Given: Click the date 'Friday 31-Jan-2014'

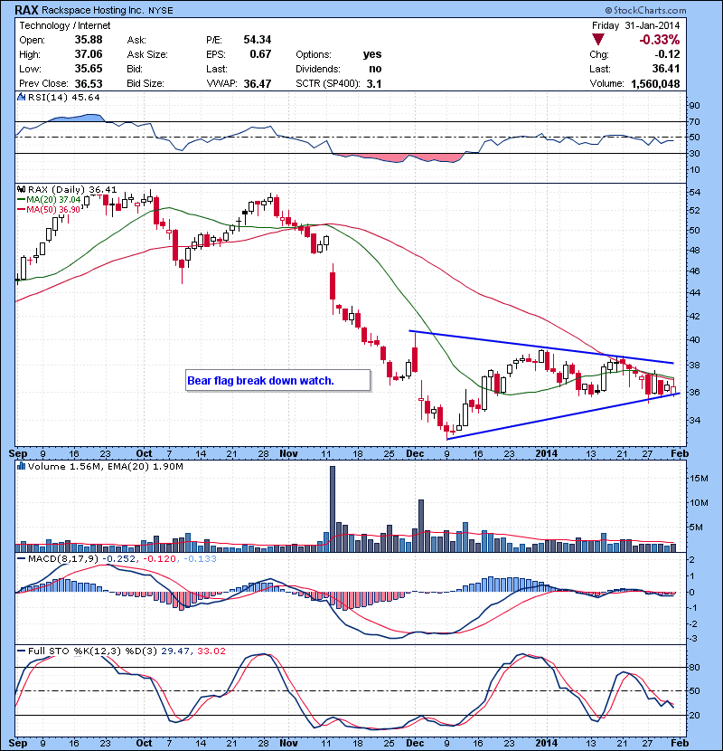Looking at the screenshot, I should click(635, 25).
